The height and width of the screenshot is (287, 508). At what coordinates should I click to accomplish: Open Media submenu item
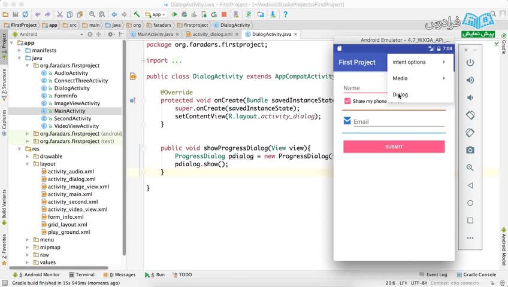(420, 78)
